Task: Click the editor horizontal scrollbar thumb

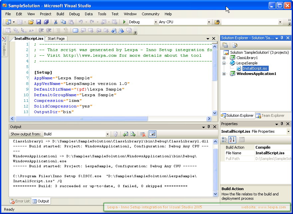Action: point(81,118)
